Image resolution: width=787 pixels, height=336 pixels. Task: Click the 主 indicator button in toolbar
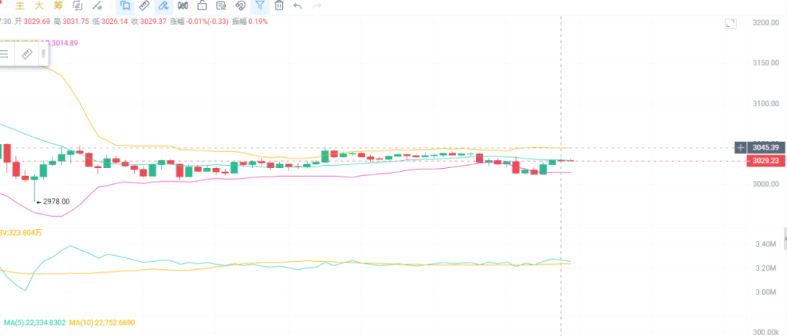point(20,6)
